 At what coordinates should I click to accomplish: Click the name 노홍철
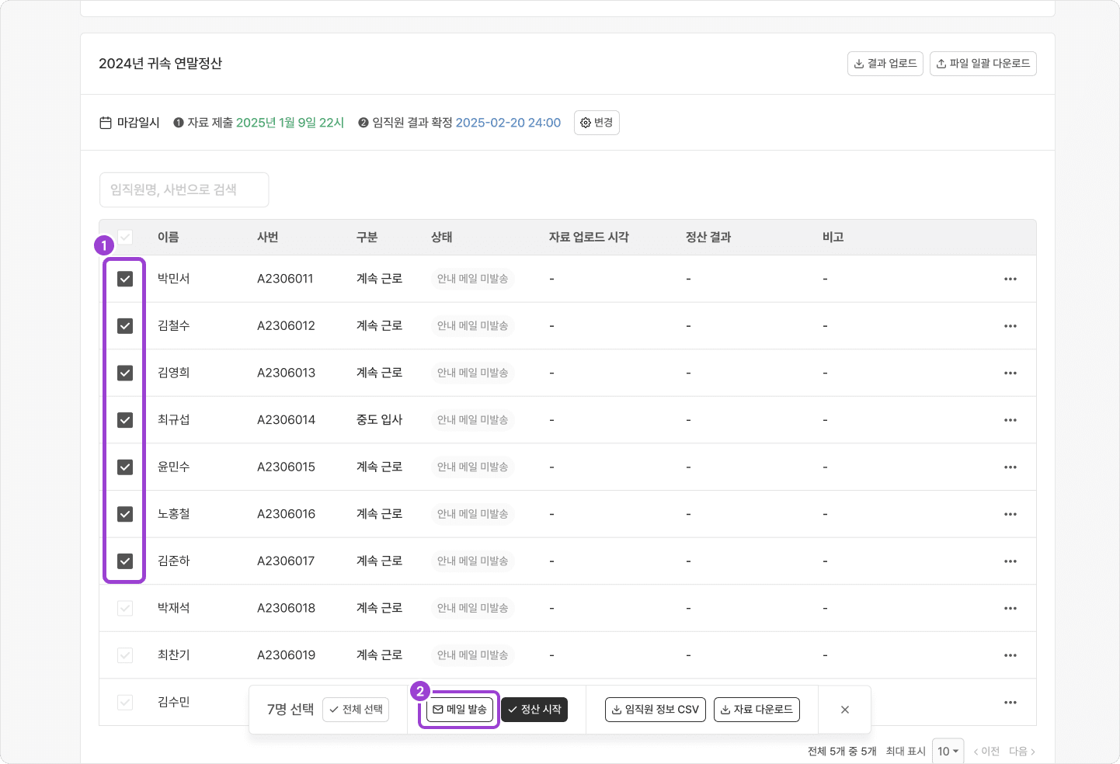pos(174,514)
